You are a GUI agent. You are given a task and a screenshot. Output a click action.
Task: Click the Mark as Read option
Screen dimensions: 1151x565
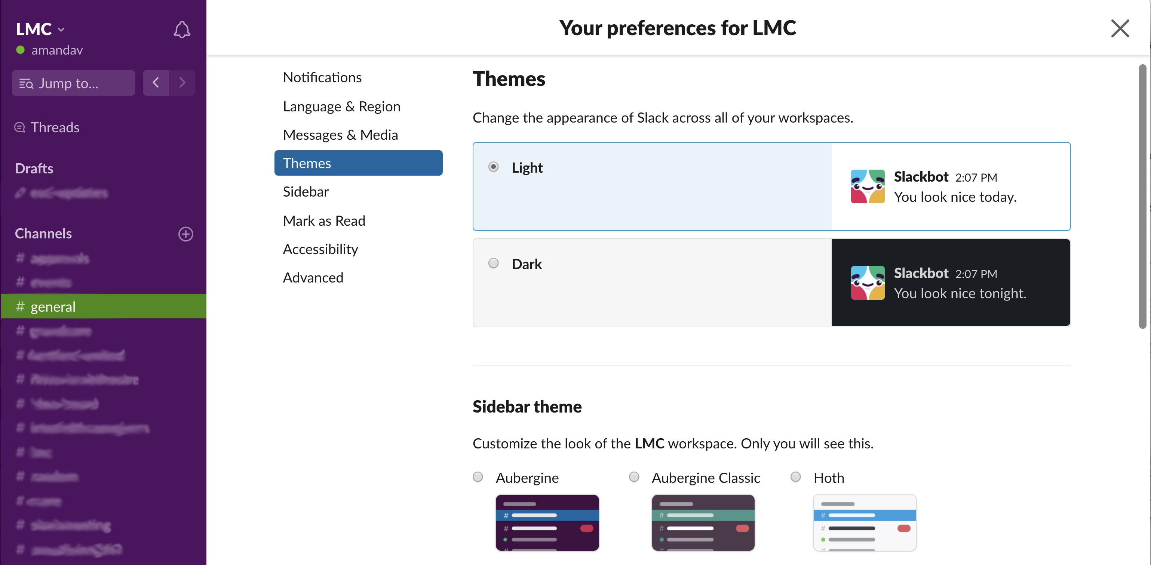[x=324, y=219]
